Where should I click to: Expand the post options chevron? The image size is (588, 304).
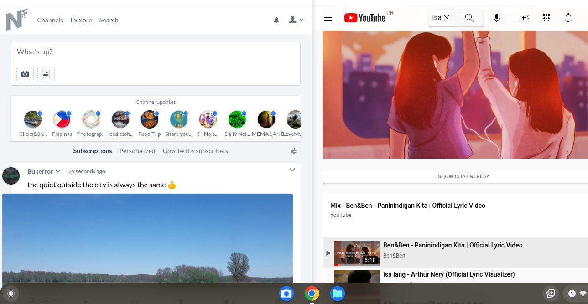(x=292, y=170)
